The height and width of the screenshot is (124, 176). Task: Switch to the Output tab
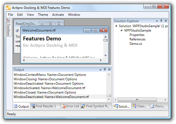click(x=21, y=106)
